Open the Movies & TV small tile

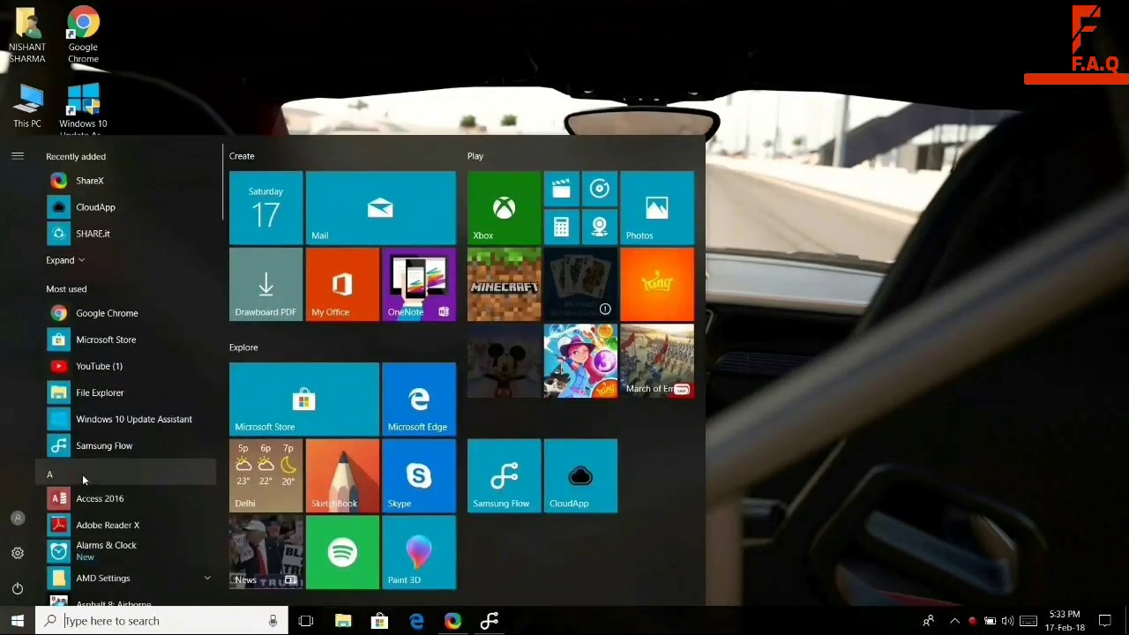(x=561, y=189)
